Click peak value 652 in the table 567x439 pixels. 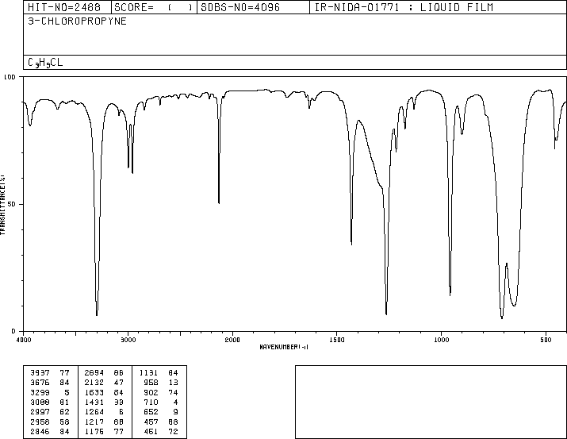coord(151,412)
